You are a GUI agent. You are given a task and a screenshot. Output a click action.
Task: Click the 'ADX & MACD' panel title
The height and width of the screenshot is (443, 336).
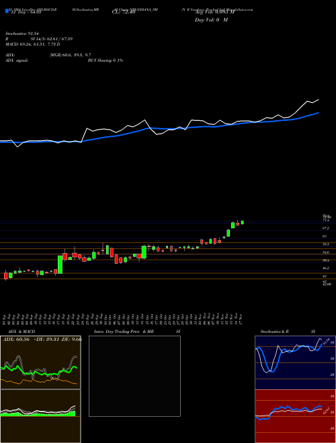22,332
